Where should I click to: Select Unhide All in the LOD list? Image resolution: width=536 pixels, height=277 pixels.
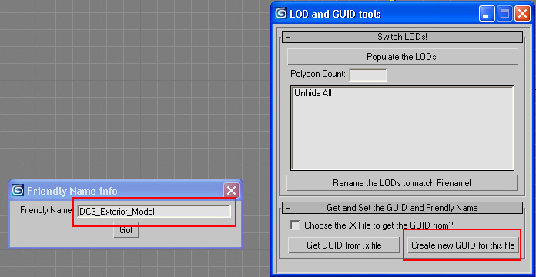[x=313, y=93]
